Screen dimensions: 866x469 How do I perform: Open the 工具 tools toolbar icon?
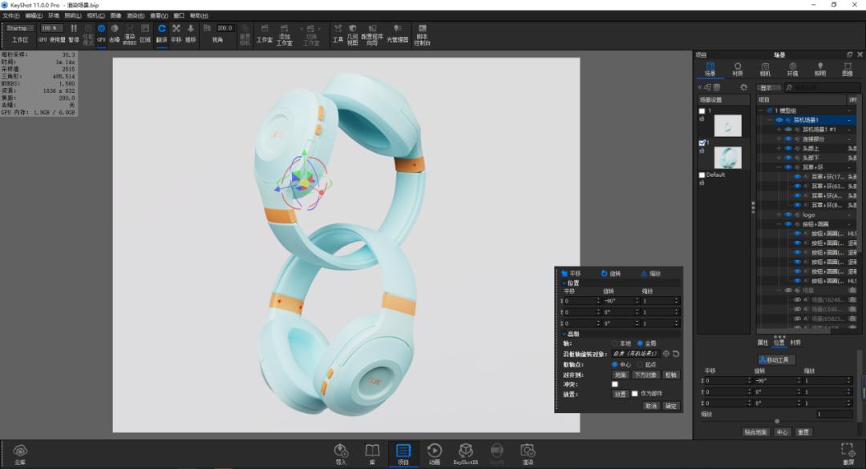coord(338,33)
